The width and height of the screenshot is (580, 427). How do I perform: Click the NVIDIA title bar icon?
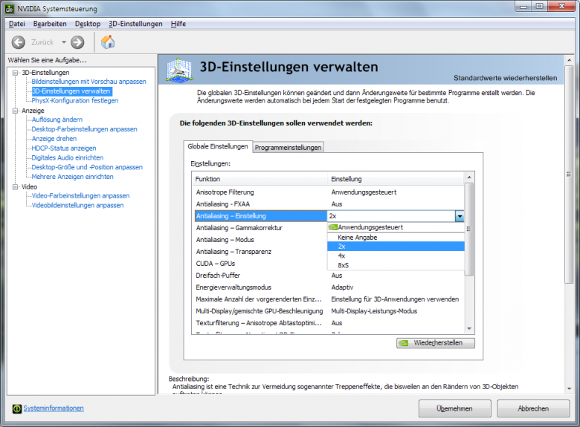10,8
